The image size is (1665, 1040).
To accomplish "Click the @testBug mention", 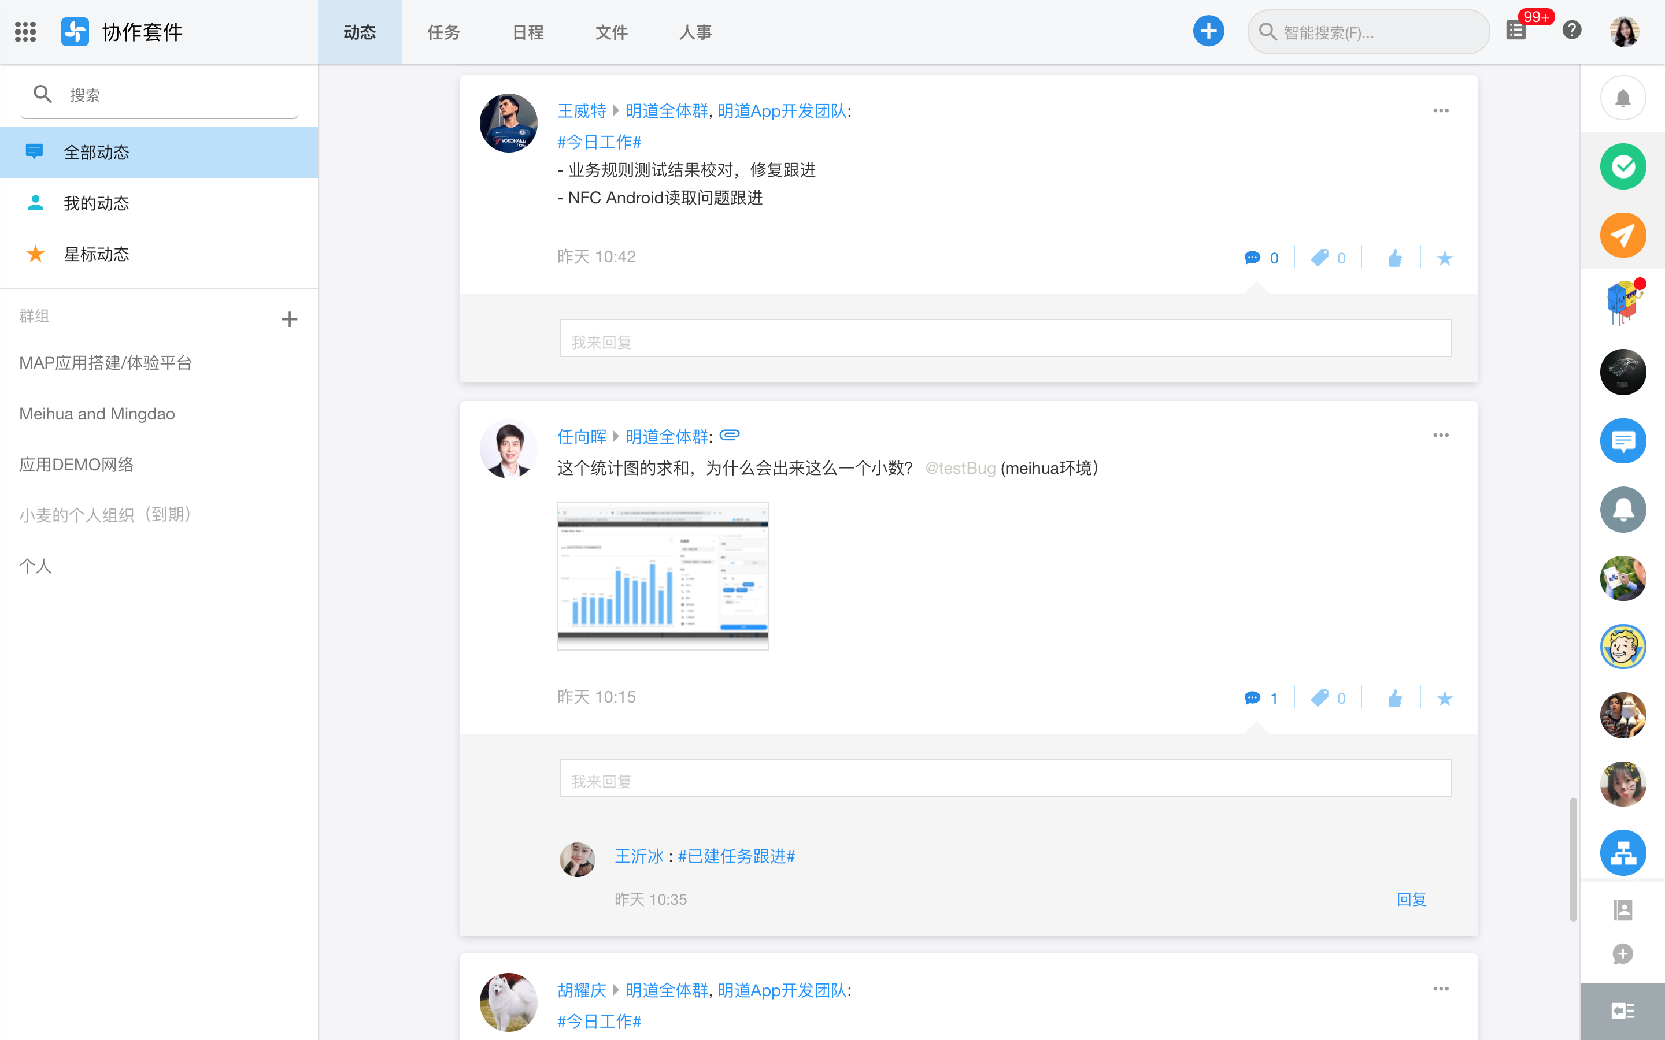I will point(960,468).
